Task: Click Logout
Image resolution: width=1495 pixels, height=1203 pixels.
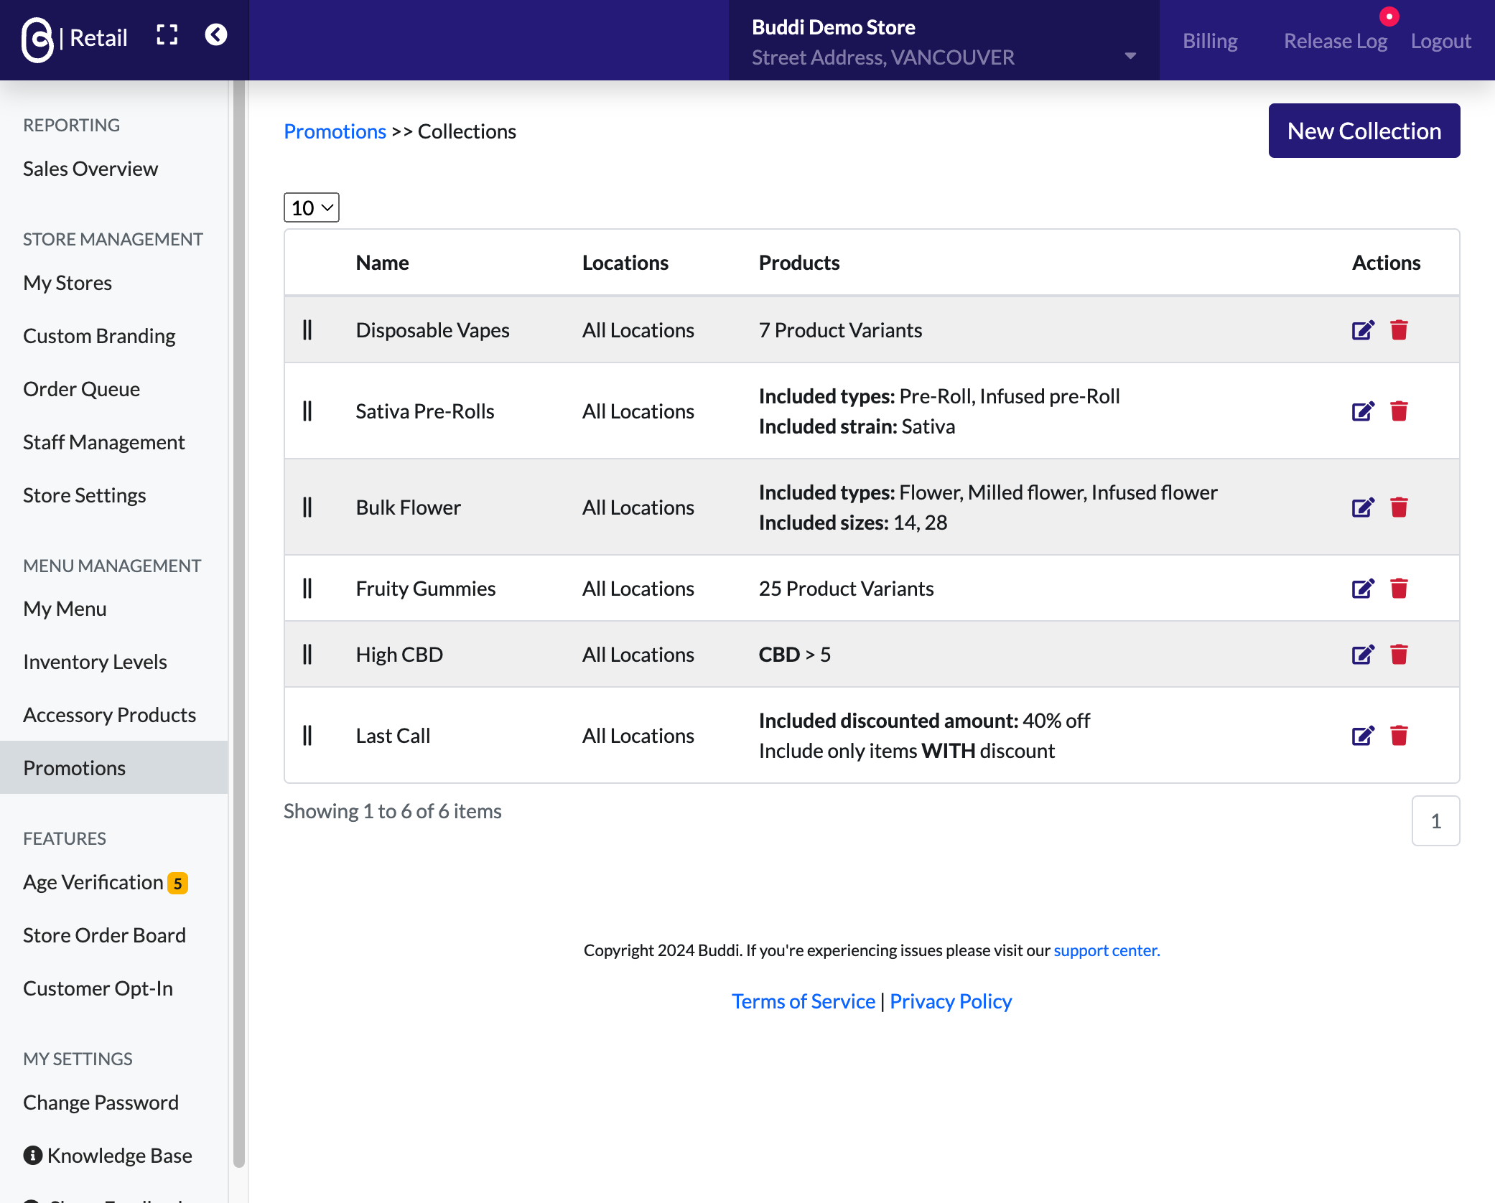Action: click(1440, 41)
